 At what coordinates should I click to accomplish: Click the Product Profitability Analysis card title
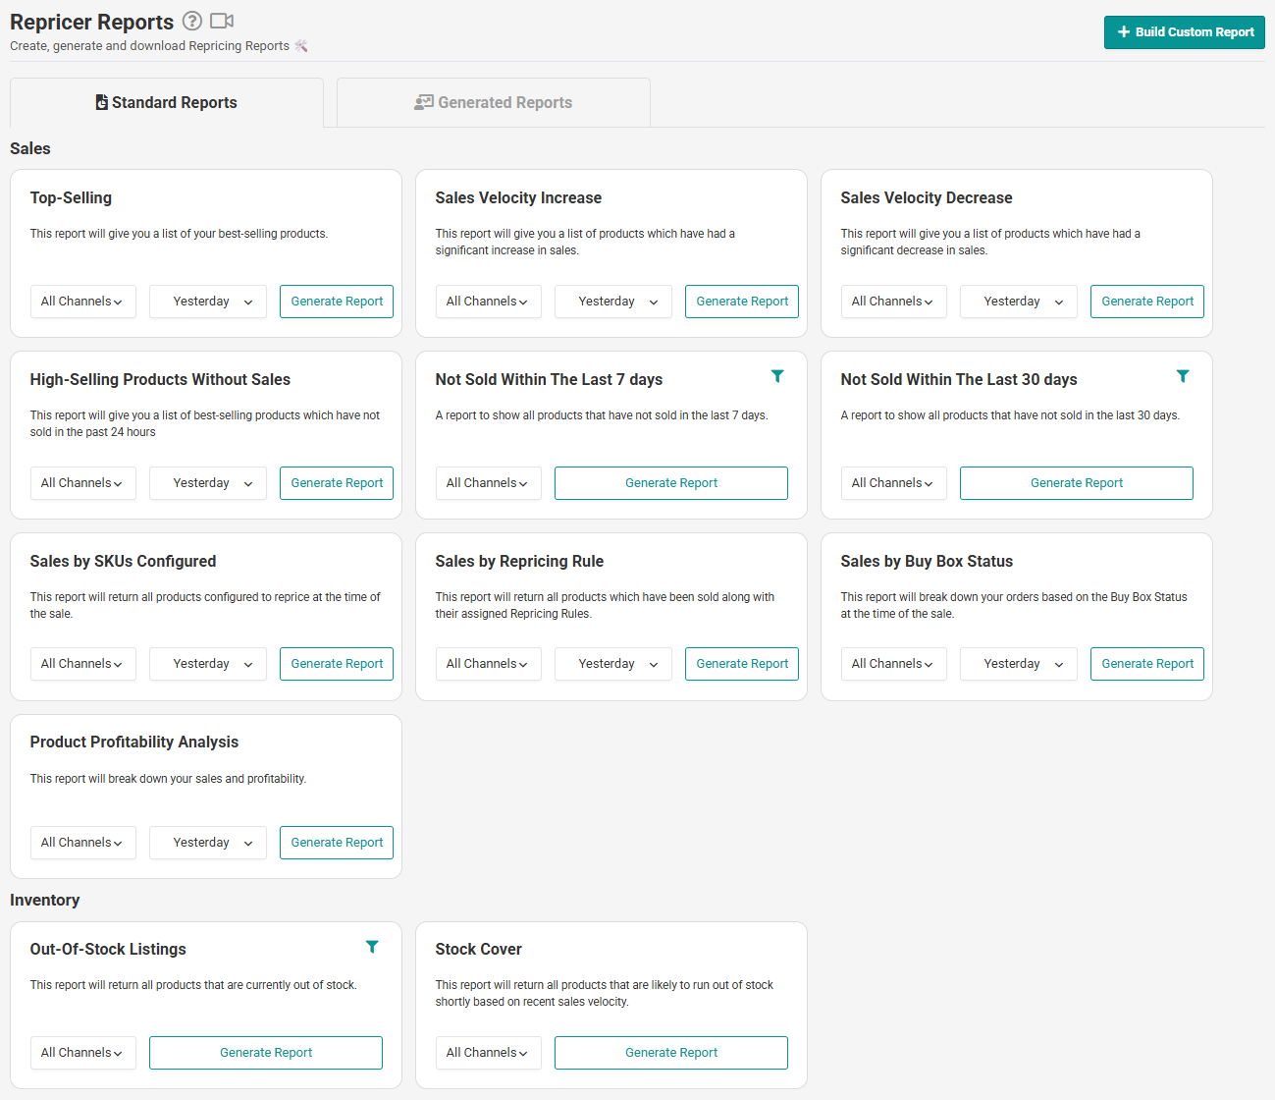pos(134,742)
